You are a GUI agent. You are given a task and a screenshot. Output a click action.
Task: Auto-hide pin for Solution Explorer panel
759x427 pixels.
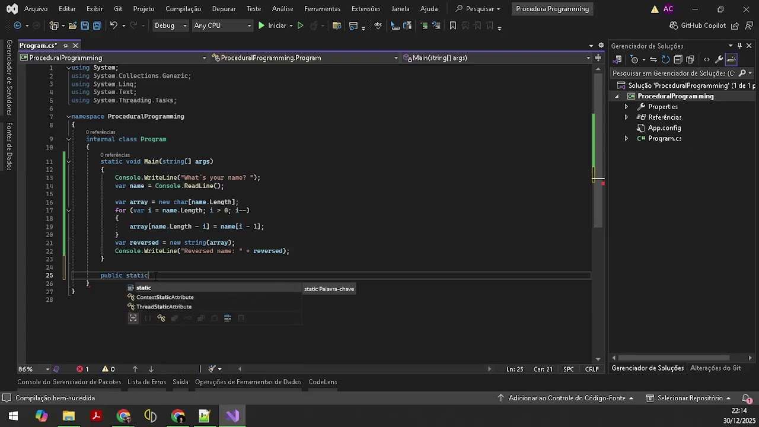739,46
